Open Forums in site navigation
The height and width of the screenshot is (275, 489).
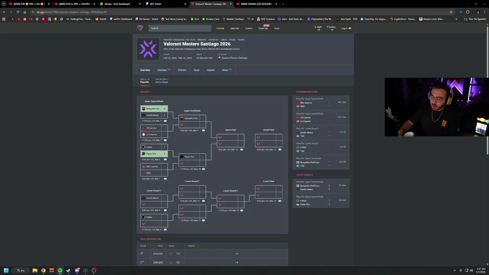(x=220, y=28)
